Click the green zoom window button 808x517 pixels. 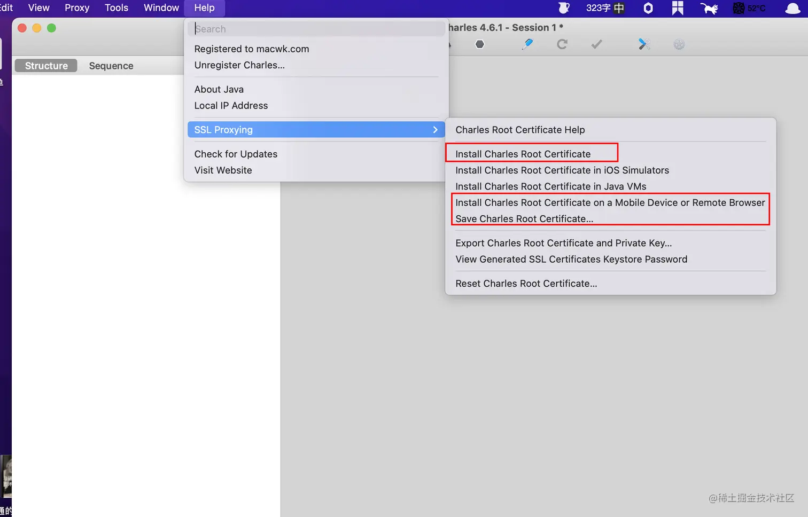(51, 28)
